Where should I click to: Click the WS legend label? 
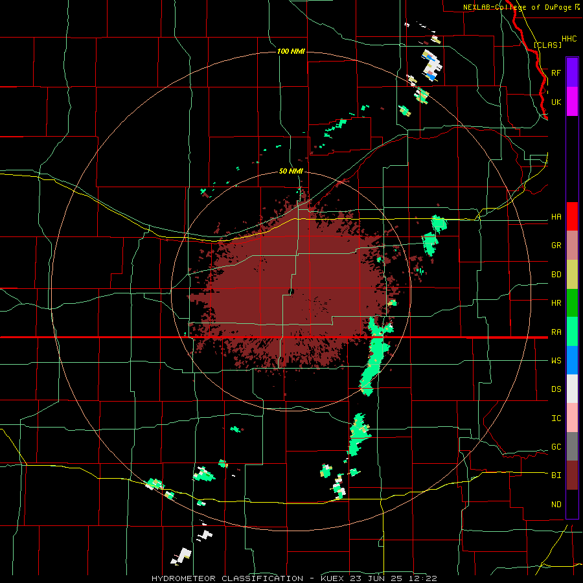[556, 361]
